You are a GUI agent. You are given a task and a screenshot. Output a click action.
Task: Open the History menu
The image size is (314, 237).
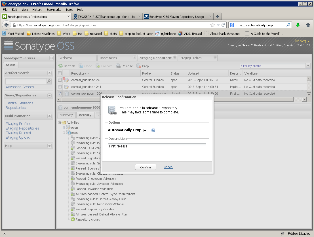click(37, 10)
